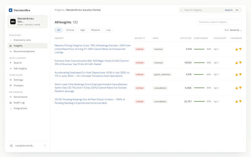Click the Prompts tools icon
The width and height of the screenshot is (251, 157).
[11, 85]
